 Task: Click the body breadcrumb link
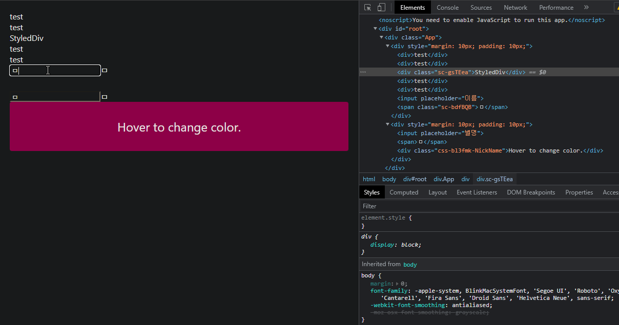tap(389, 179)
